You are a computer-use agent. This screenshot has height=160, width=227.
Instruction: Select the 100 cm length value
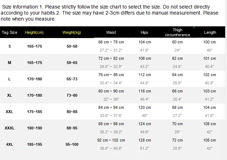[209, 42]
